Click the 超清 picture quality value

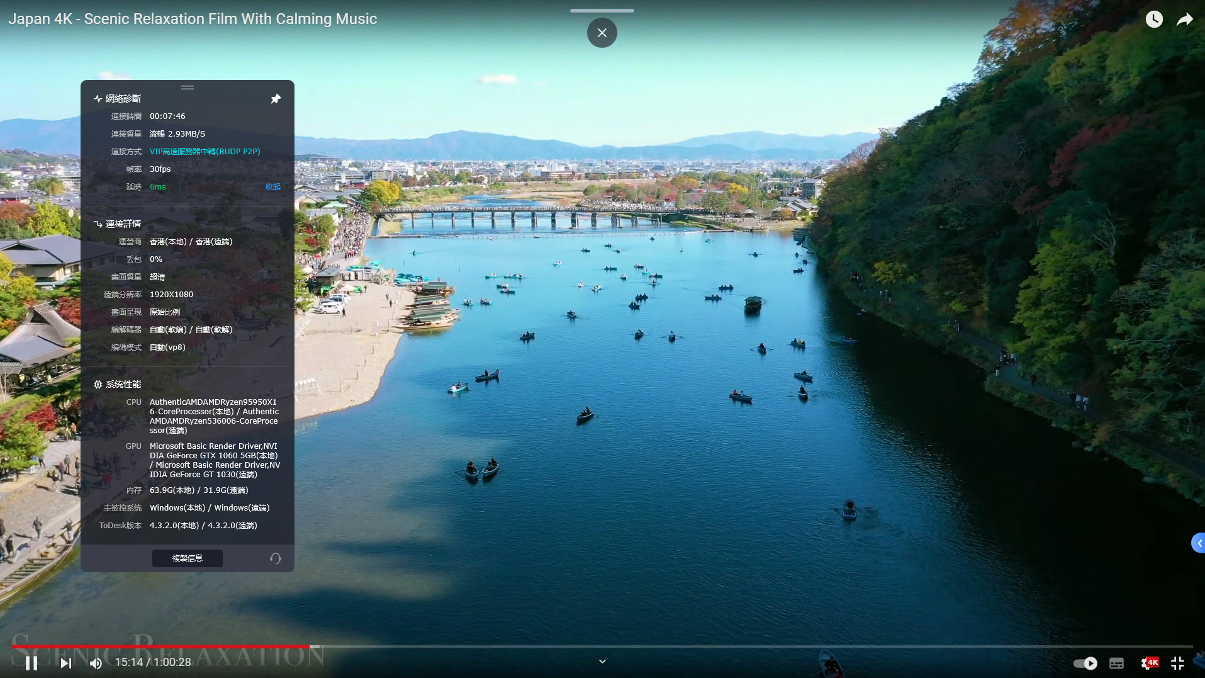coord(157,277)
